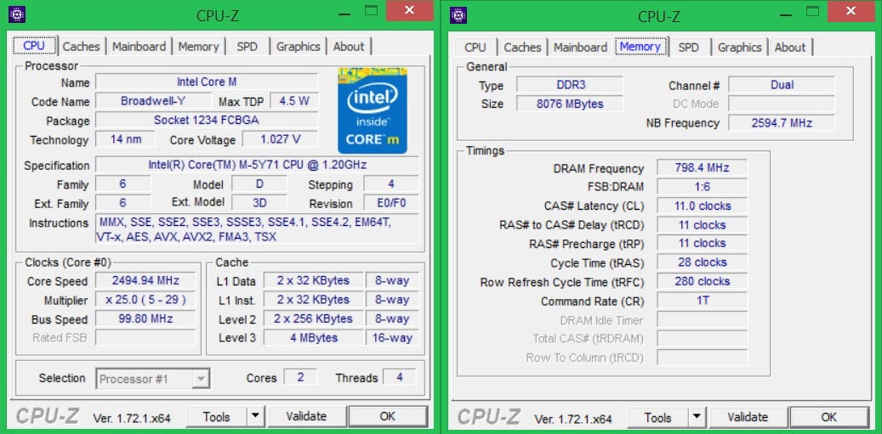
Task: Open Caches tab in left CPU-Z window
Action: pyautogui.click(x=81, y=47)
